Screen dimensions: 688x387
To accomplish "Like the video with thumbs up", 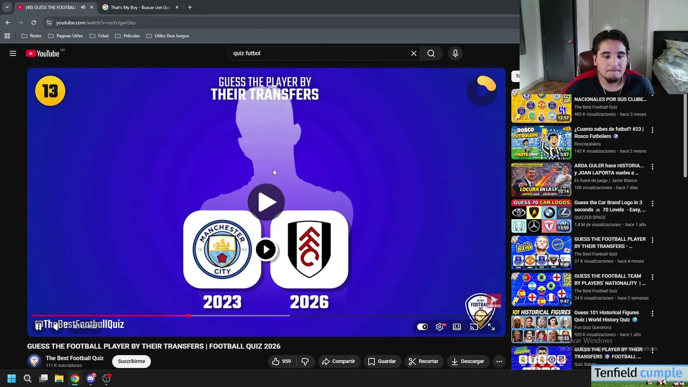I will point(283,361).
